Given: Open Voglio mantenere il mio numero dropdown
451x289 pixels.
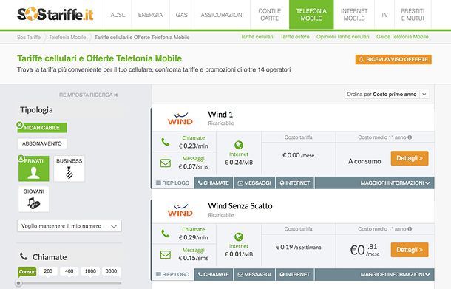Looking at the screenshot, I should pyautogui.click(x=69, y=226).
